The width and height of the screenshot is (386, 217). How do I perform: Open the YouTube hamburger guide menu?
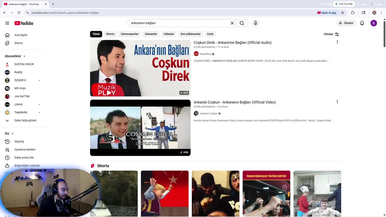click(x=7, y=23)
